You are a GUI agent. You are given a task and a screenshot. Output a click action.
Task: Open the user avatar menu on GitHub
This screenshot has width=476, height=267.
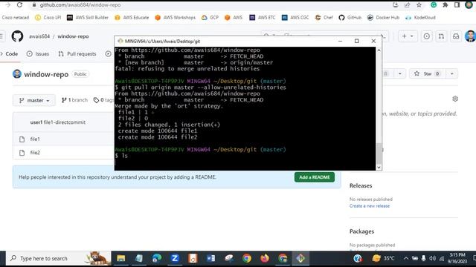pyautogui.click(x=470, y=36)
